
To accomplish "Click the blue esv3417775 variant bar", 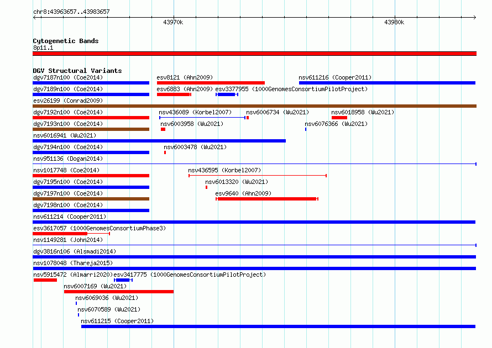I will (123, 280).
